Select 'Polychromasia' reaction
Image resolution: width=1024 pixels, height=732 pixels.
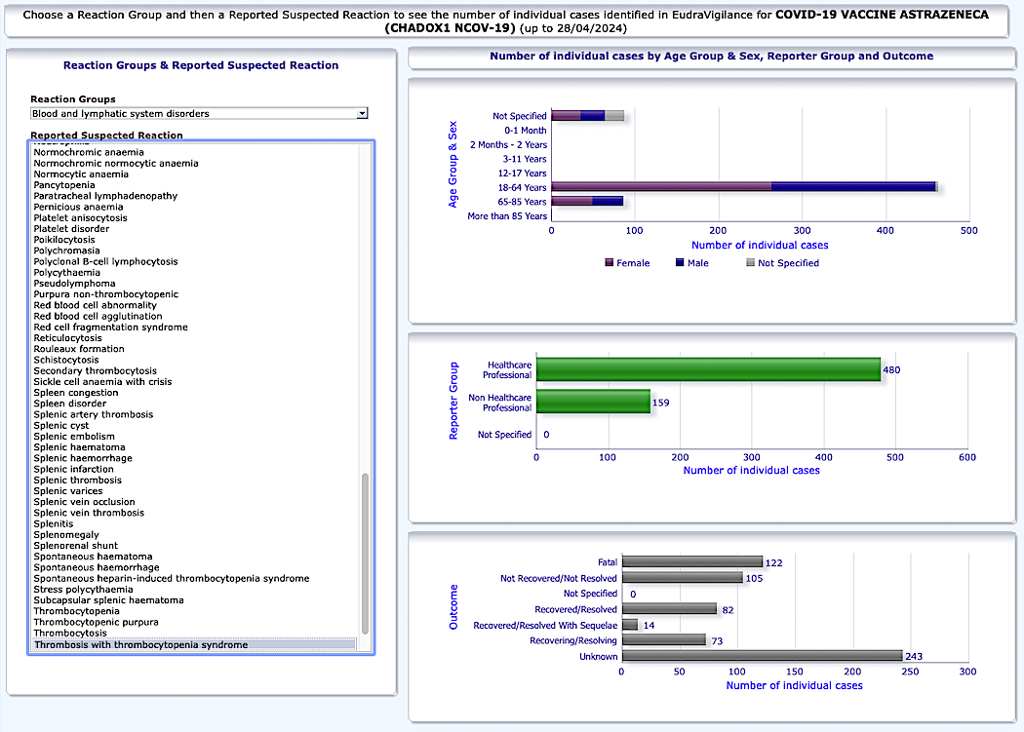coord(66,250)
